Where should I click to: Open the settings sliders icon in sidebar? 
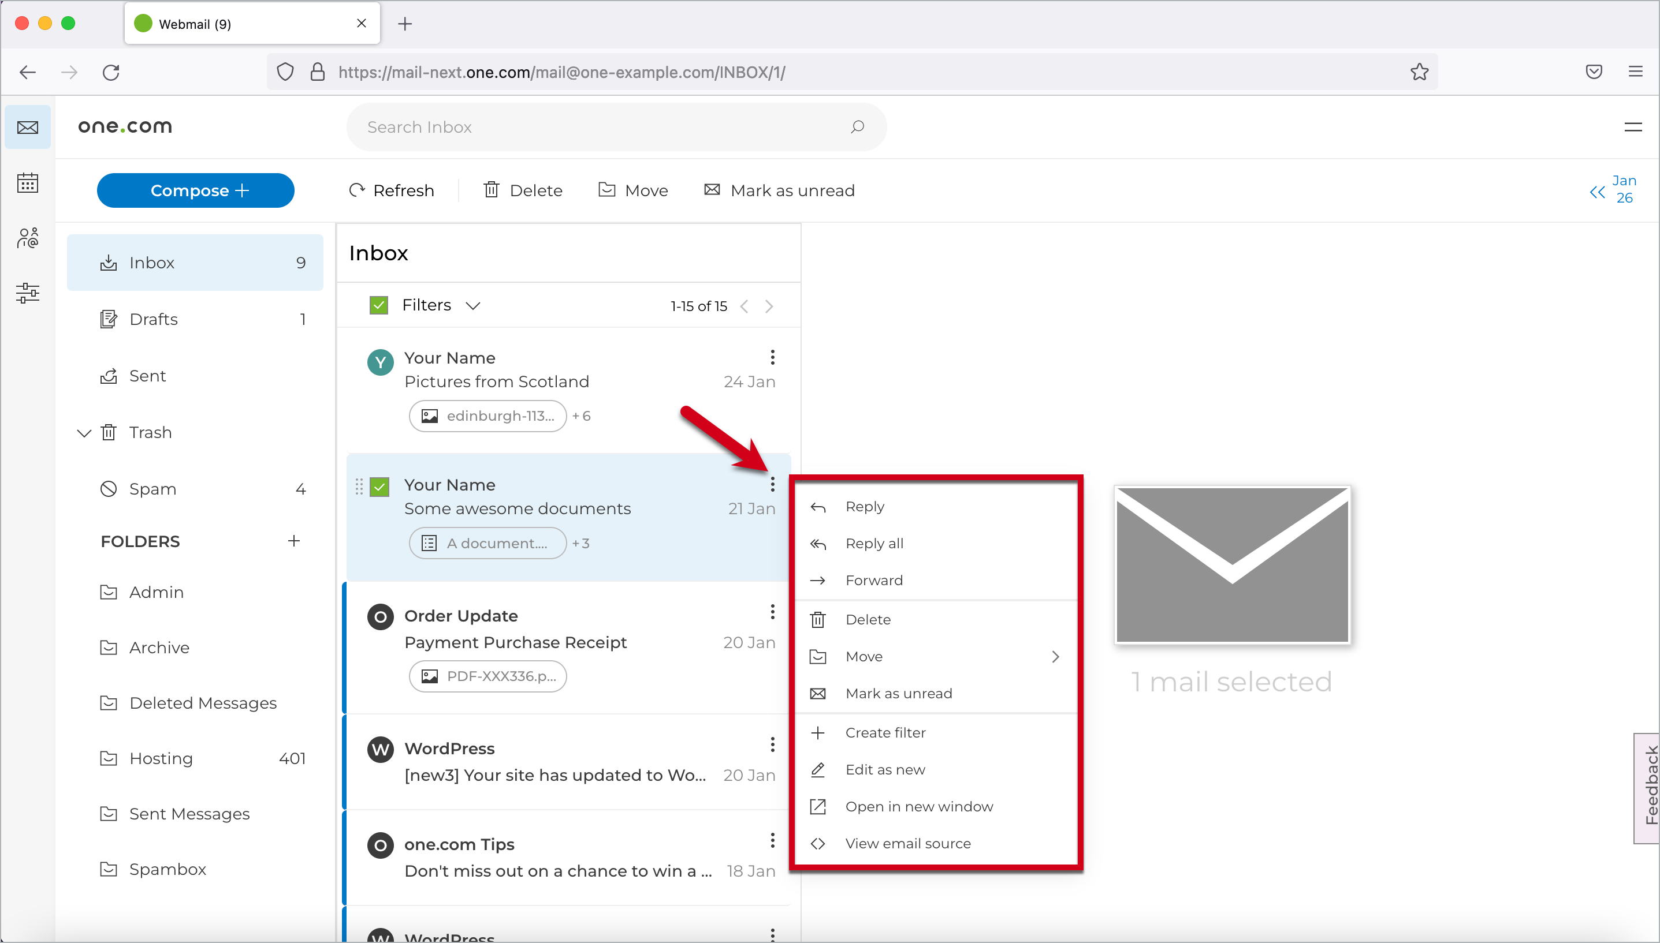[27, 293]
